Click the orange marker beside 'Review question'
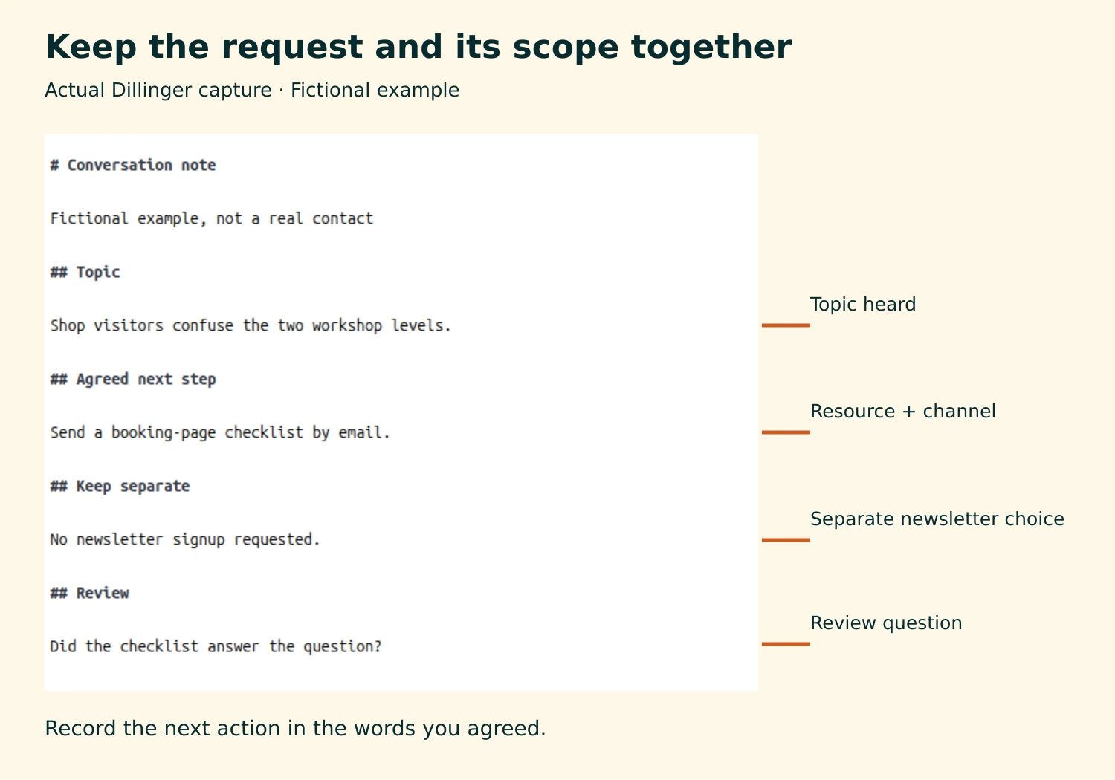The width and height of the screenshot is (1115, 780). pos(786,644)
